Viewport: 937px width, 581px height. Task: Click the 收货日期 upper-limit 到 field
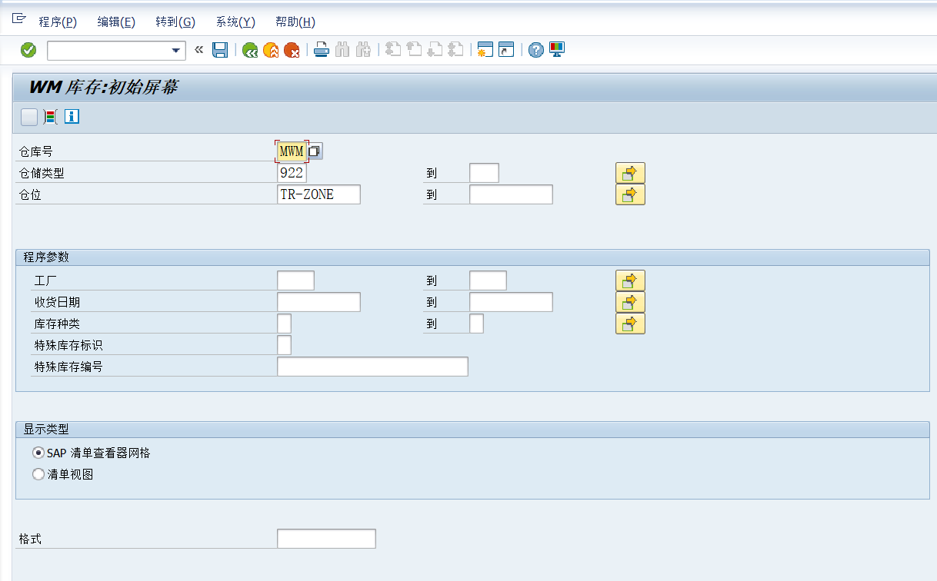coord(511,302)
